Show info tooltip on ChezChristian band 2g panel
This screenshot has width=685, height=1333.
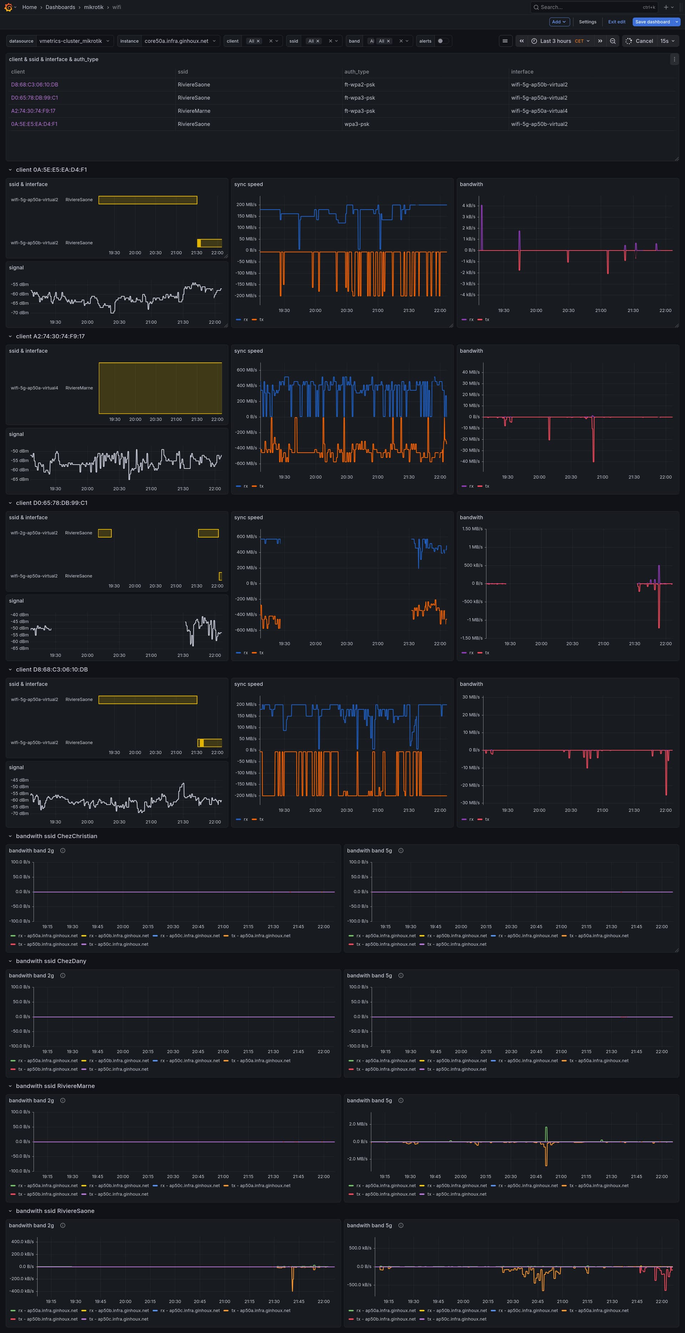point(62,851)
